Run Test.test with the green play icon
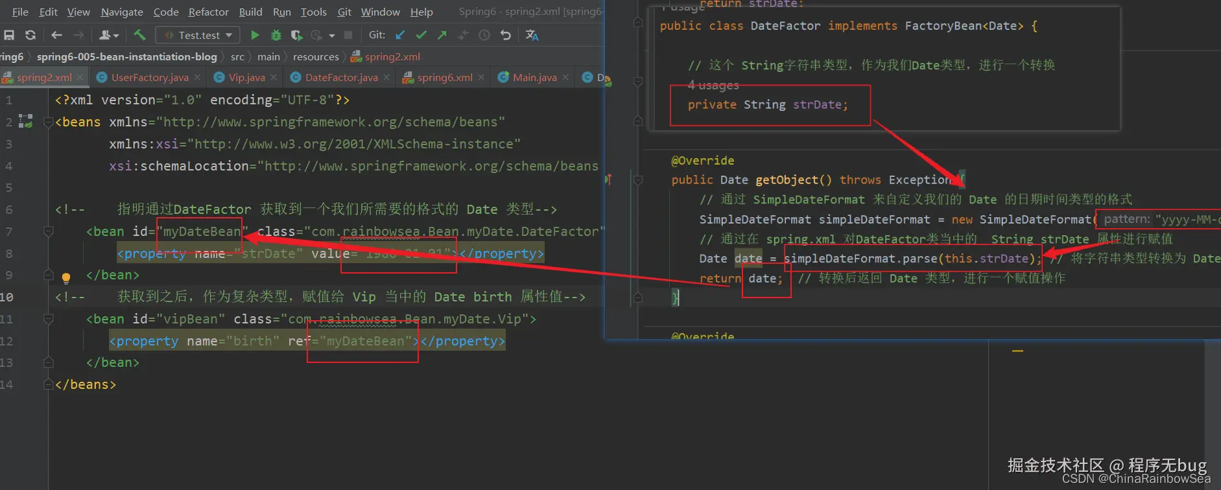This screenshot has height=490, width=1221. (255, 35)
